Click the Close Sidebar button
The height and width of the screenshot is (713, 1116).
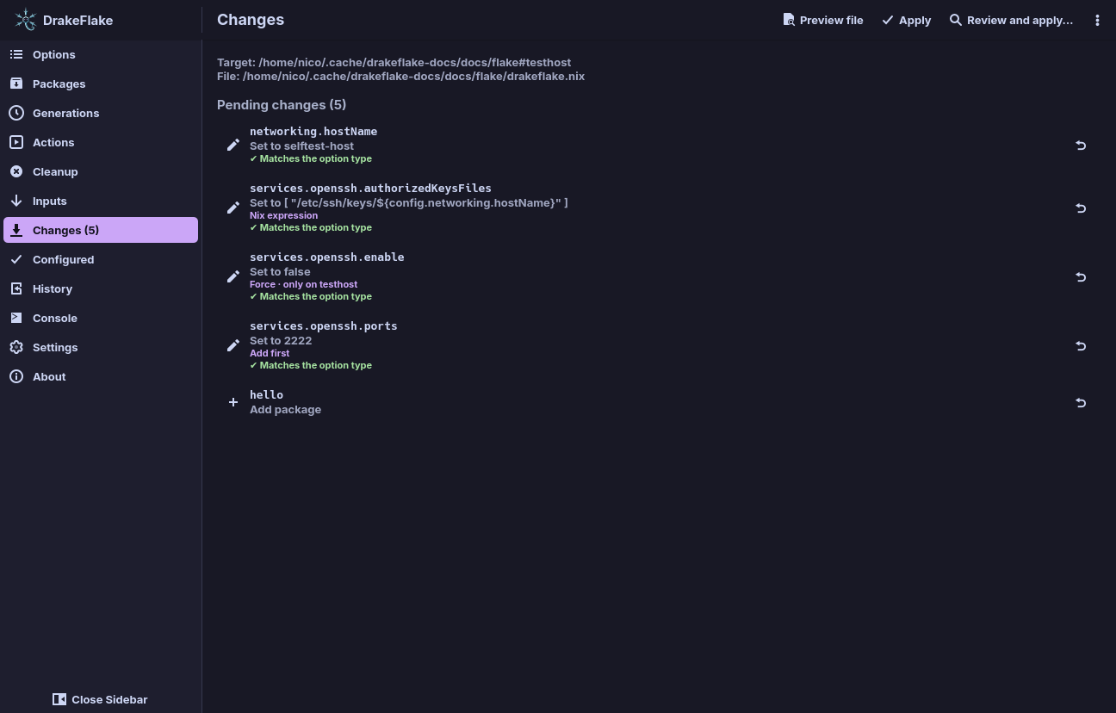pyautogui.click(x=100, y=699)
